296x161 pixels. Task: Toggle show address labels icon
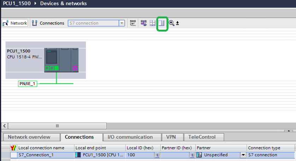coord(144,23)
